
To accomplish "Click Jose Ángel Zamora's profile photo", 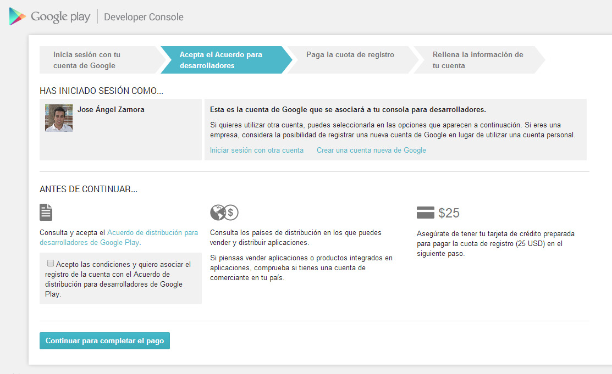I will (59, 118).
